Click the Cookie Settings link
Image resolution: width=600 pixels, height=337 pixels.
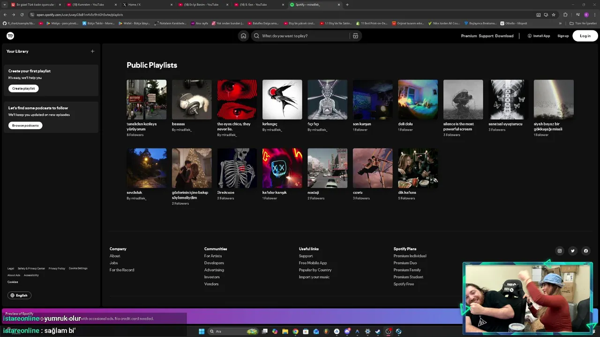(x=78, y=268)
